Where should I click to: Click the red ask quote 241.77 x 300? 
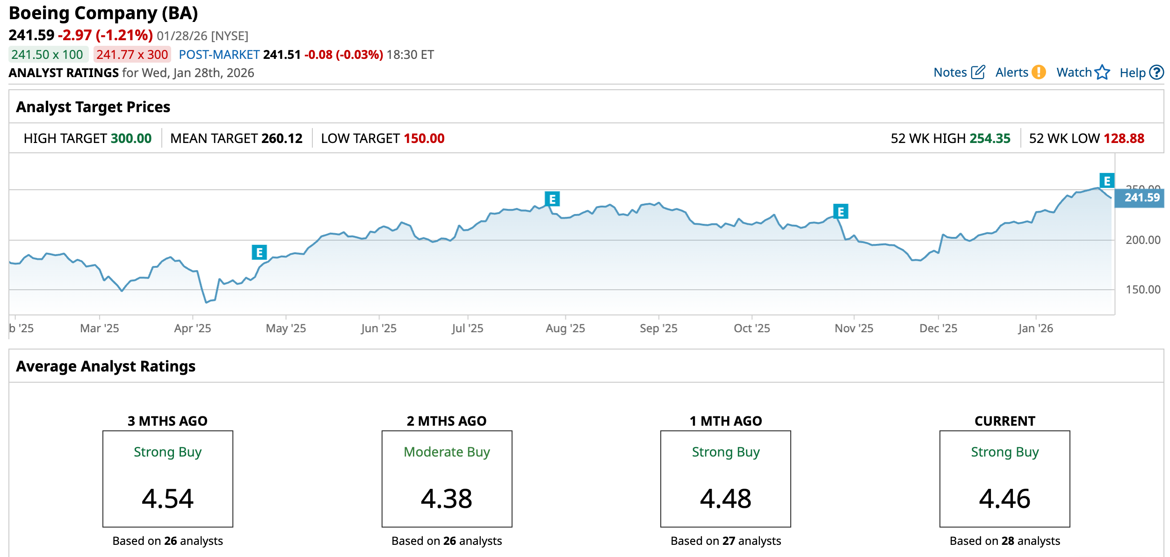coord(132,55)
